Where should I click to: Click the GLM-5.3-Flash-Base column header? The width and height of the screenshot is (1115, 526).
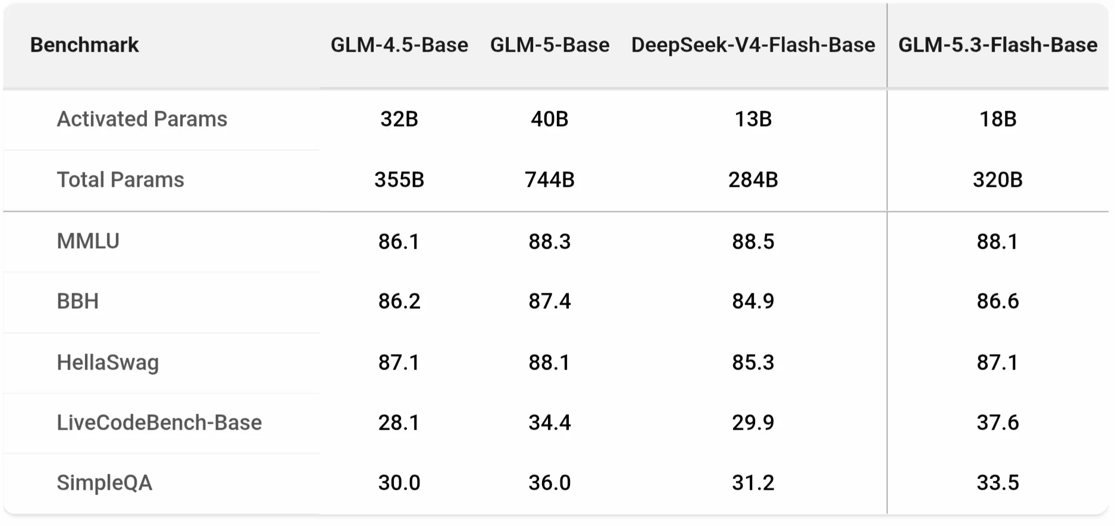click(x=998, y=45)
